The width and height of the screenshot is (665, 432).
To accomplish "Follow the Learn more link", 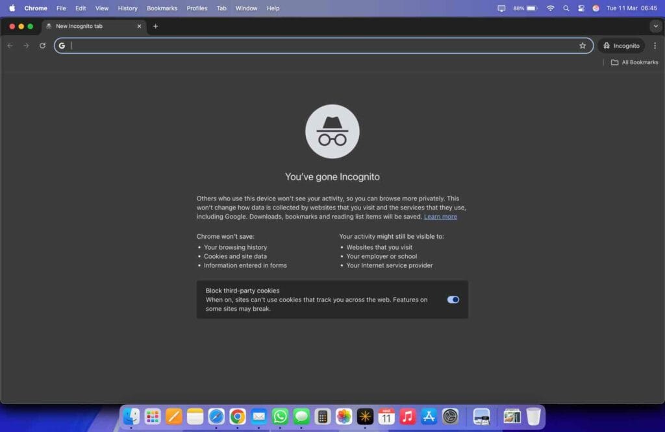I will coord(440,217).
